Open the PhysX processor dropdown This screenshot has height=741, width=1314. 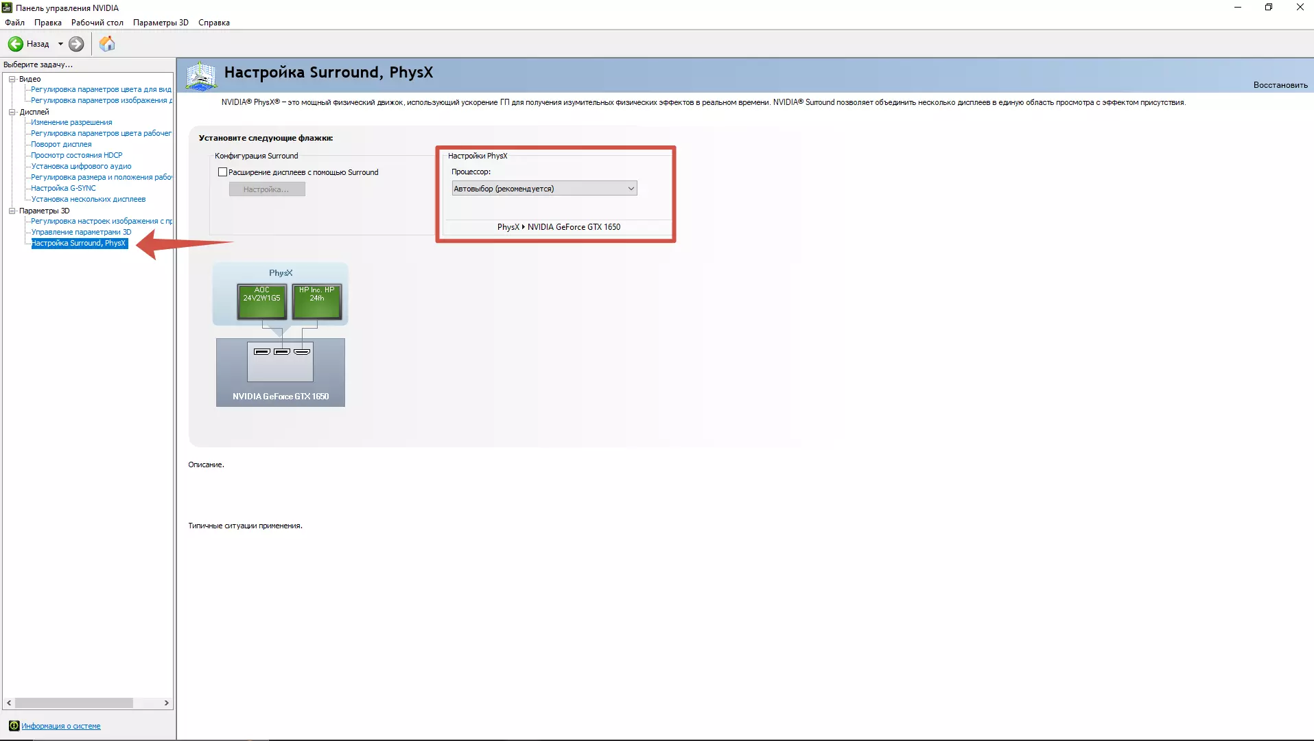tap(544, 189)
